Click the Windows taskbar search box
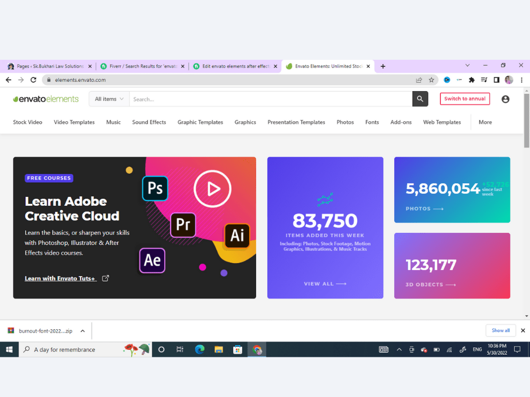 coord(85,349)
